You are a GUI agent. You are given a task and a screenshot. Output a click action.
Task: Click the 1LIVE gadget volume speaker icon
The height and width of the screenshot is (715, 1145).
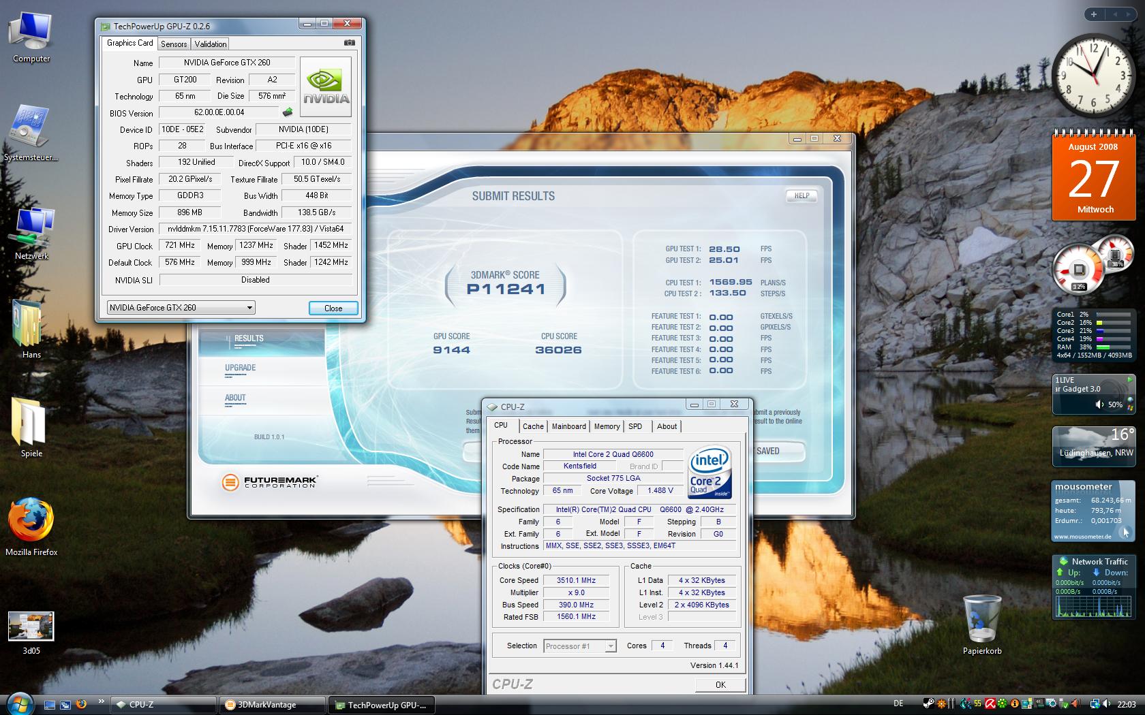(1099, 404)
